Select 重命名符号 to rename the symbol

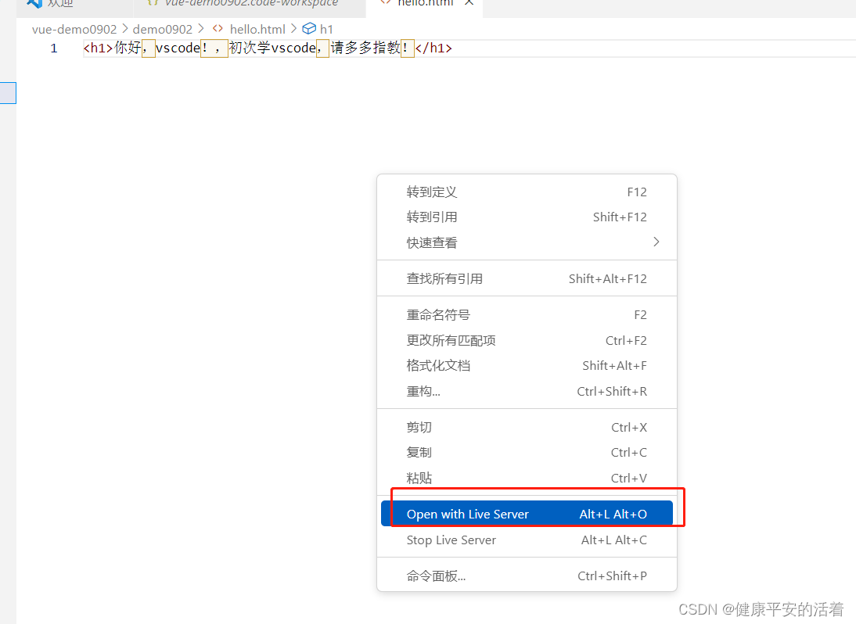(438, 314)
